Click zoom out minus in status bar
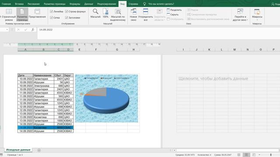The width and height of the screenshot is (280, 157). [x=259, y=155]
